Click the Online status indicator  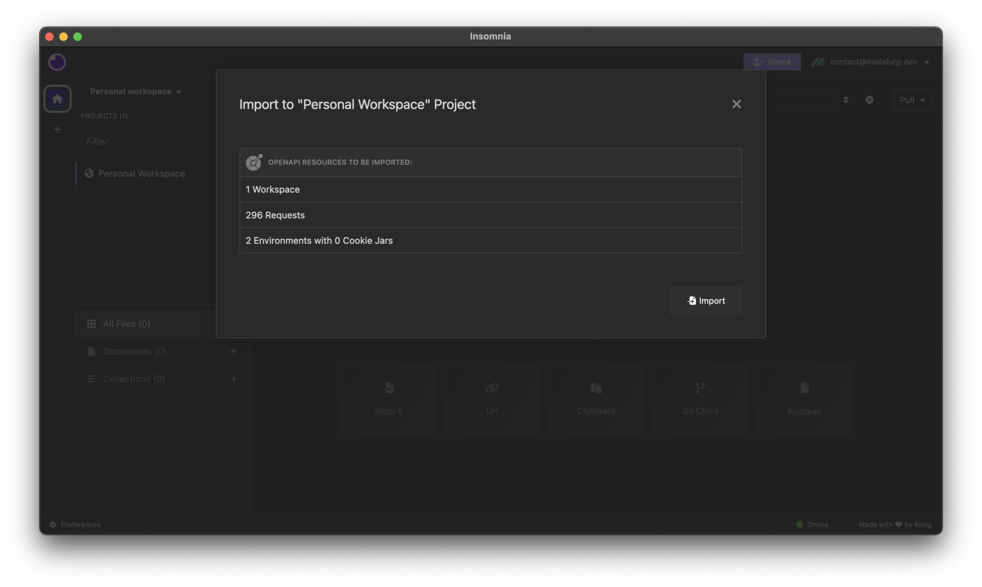click(812, 525)
